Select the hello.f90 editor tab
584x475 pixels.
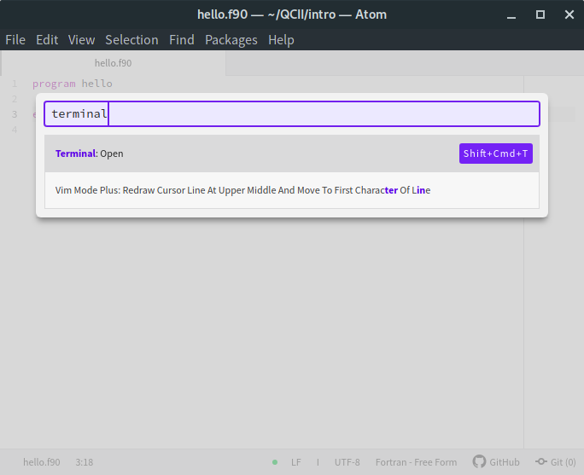click(114, 63)
